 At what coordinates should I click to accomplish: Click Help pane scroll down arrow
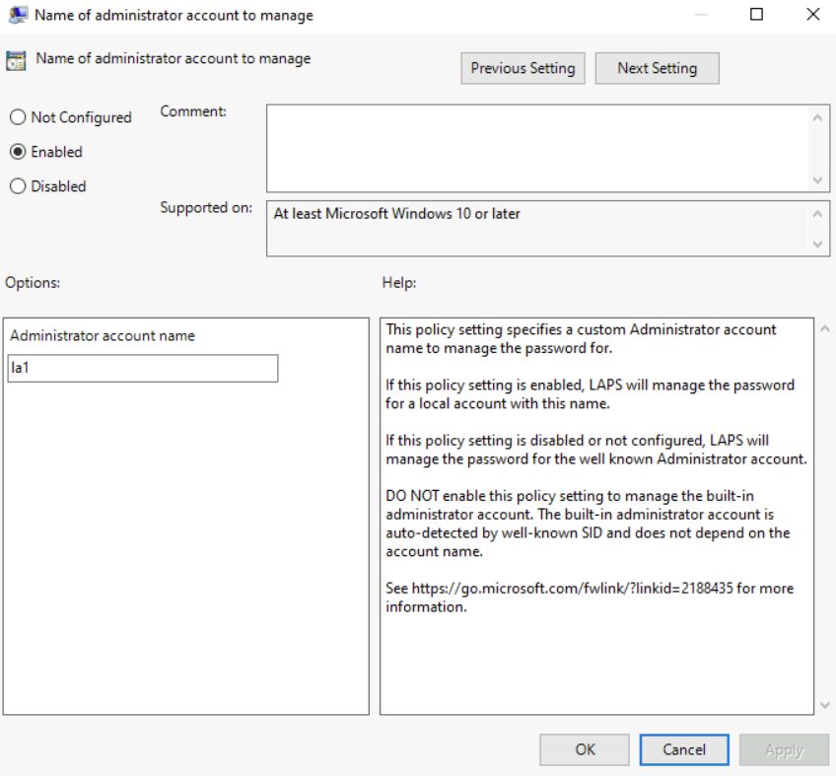click(825, 705)
